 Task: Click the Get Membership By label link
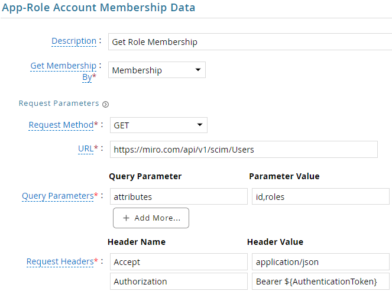coord(63,71)
